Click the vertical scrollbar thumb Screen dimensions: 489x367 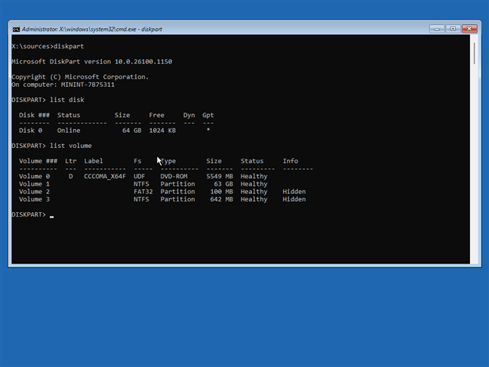(475, 54)
